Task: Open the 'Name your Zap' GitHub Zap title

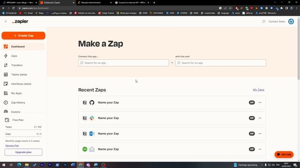Action: 108,103
